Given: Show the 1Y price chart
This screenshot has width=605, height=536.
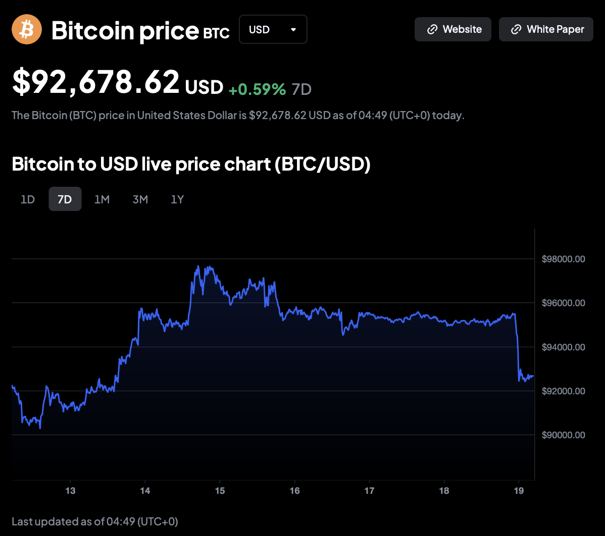Looking at the screenshot, I should 177,199.
